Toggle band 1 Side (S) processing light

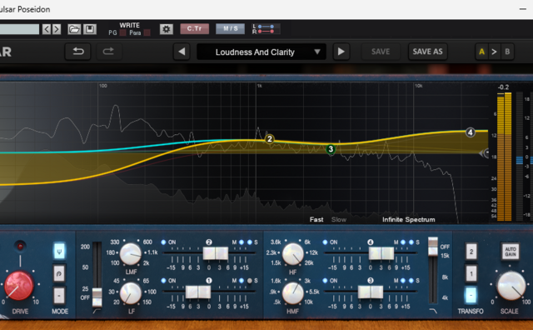click(x=250, y=281)
